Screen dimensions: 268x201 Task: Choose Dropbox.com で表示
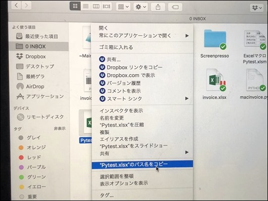142,75
